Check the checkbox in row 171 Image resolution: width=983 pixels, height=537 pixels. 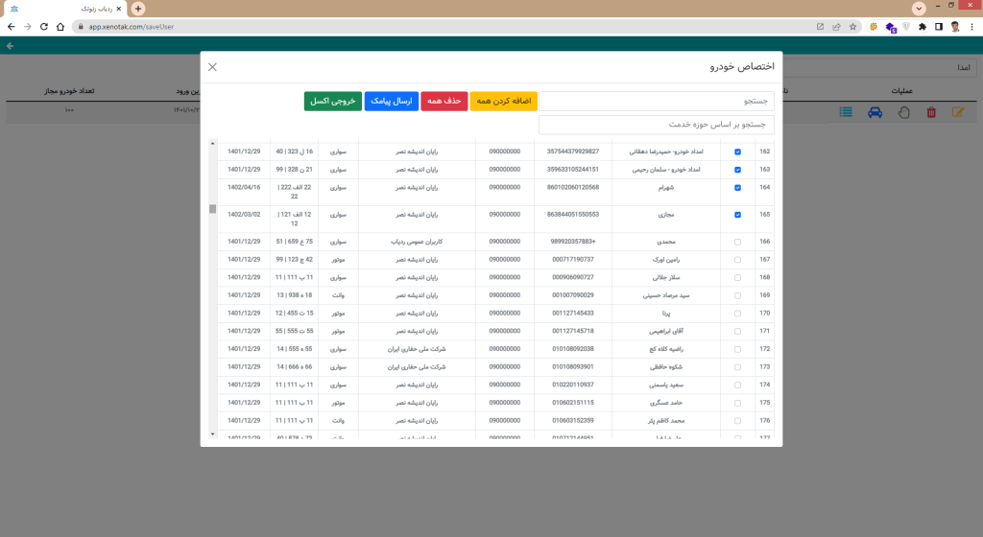pyautogui.click(x=737, y=331)
